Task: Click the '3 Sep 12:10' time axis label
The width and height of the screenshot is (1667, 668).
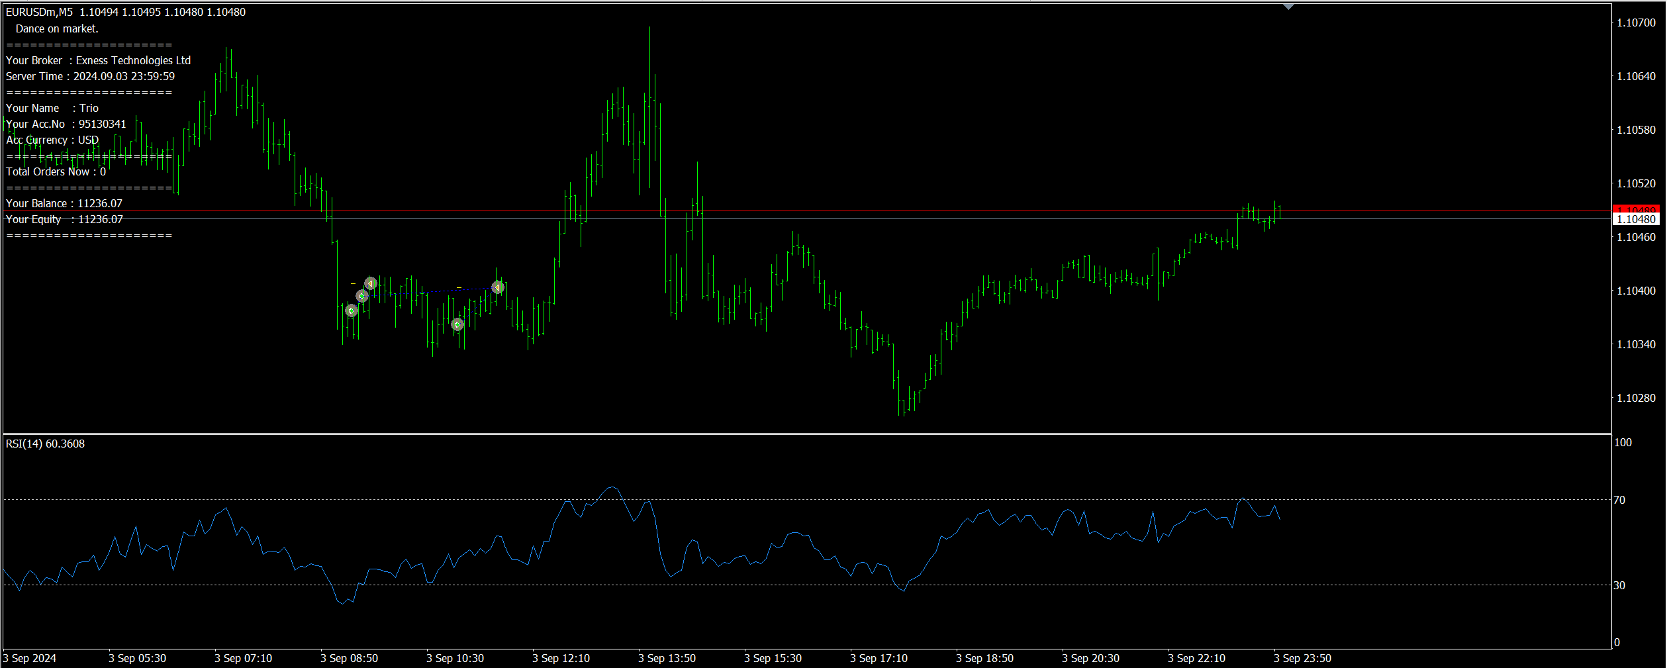Action: click(561, 658)
